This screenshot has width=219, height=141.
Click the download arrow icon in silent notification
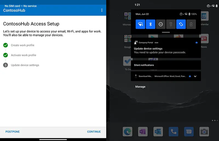click(136, 76)
